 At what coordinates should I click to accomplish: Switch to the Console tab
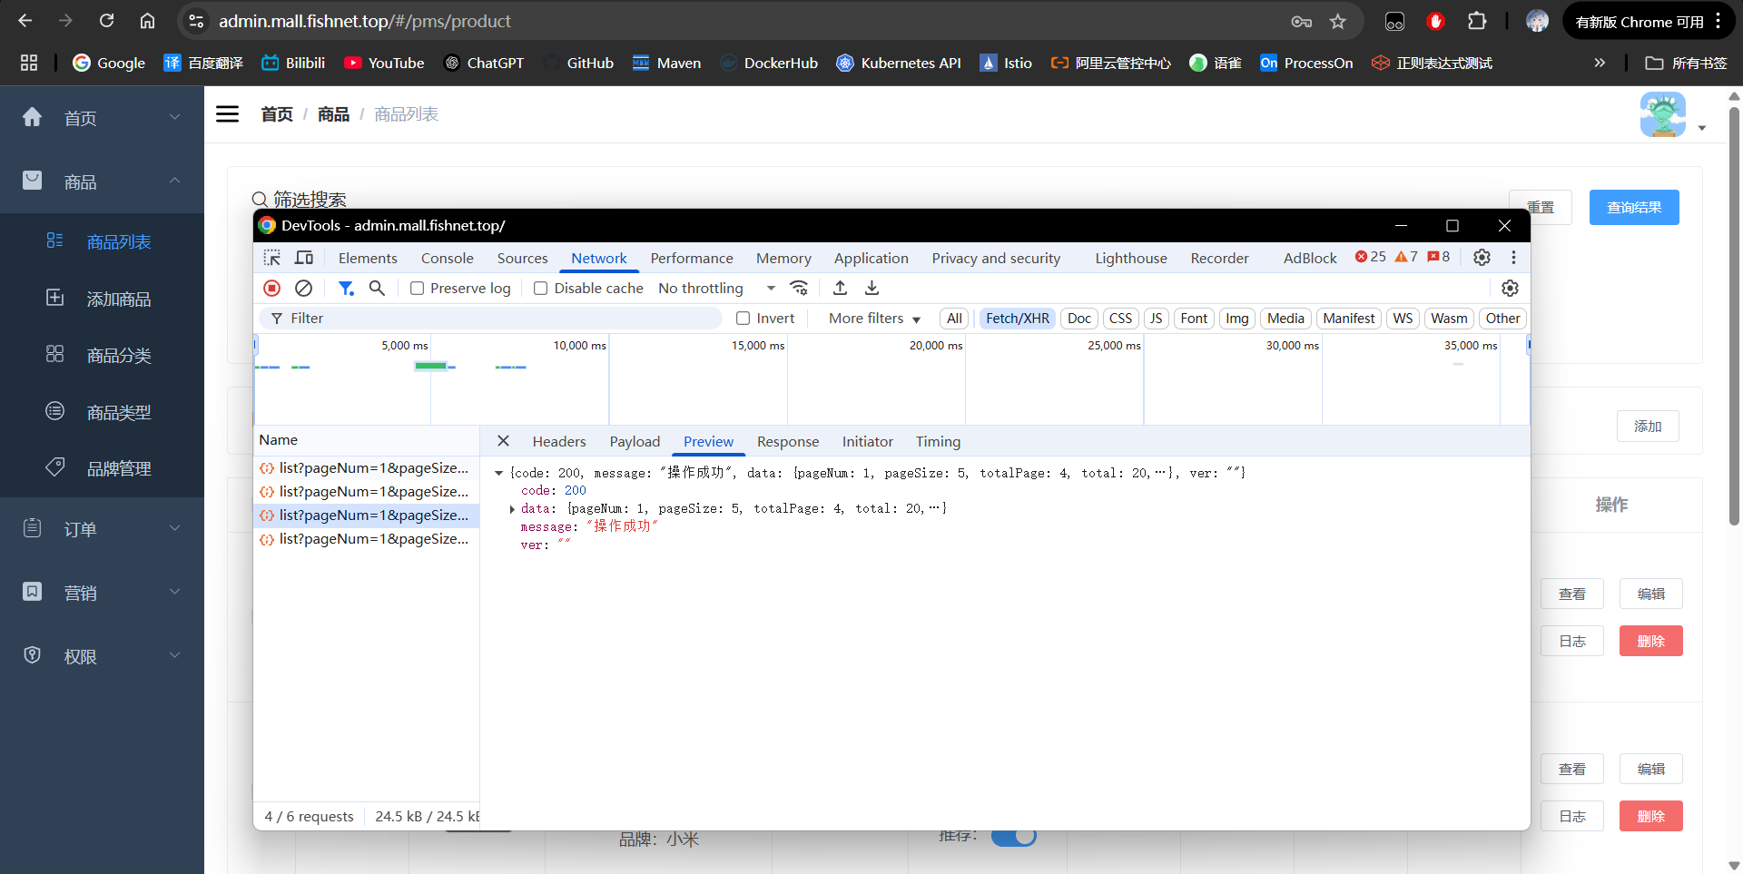coord(447,258)
